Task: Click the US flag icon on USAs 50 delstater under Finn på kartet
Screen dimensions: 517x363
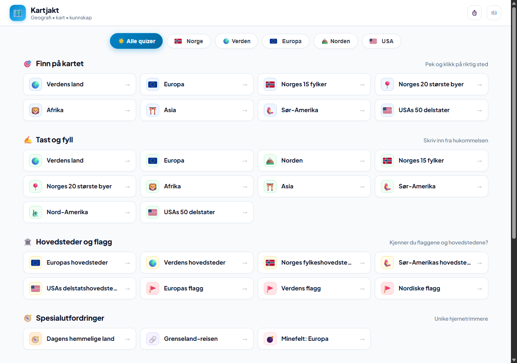Action: click(387, 110)
